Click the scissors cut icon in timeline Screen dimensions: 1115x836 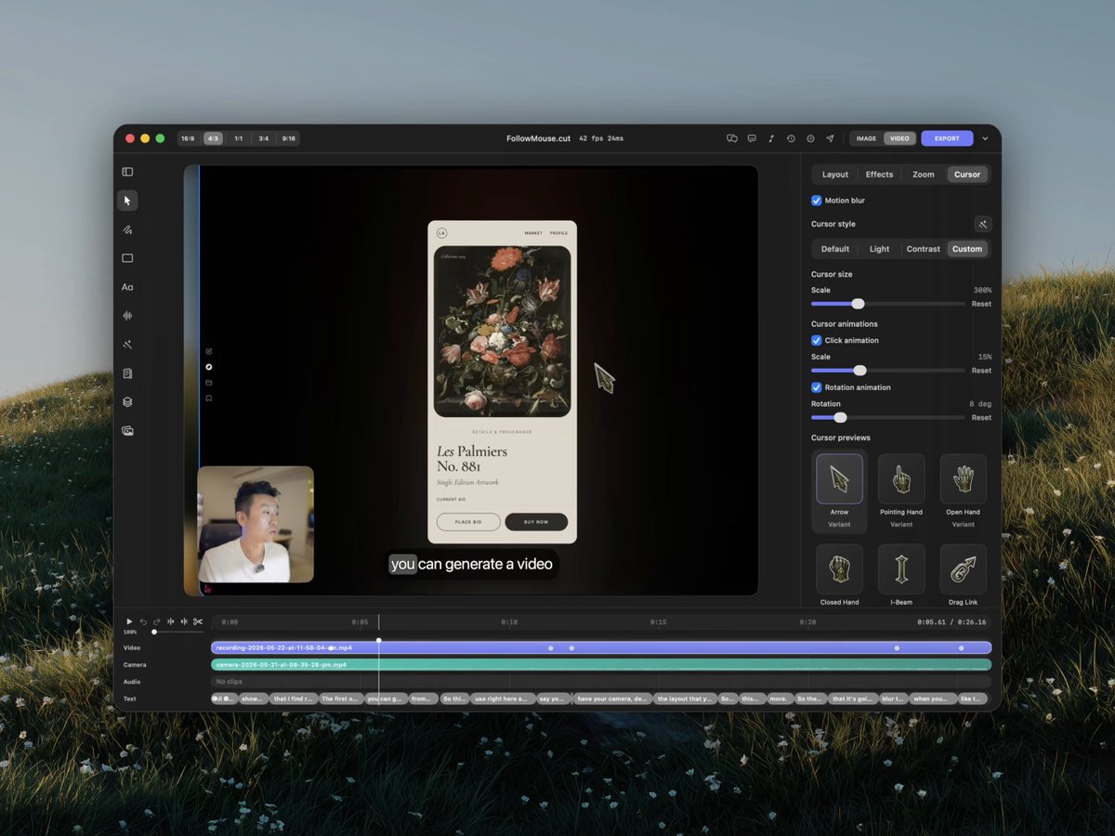[x=198, y=621]
